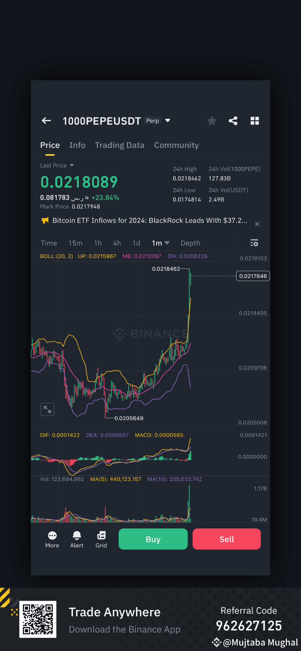The height and width of the screenshot is (651, 301).
Task: Tap the Referral Code 962627125
Action: 249,626
